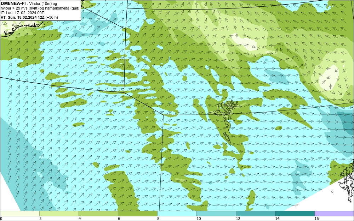
Task: Click the legend label '12'
Action: pyautogui.click(x=238, y=219)
